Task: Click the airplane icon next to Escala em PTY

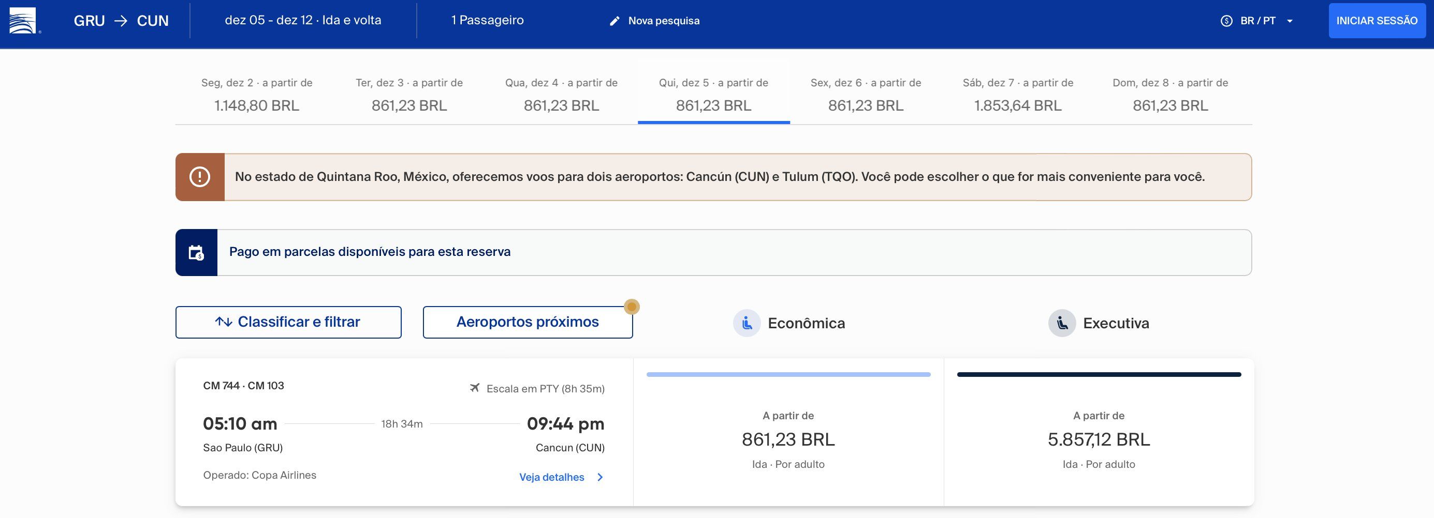Action: [474, 388]
